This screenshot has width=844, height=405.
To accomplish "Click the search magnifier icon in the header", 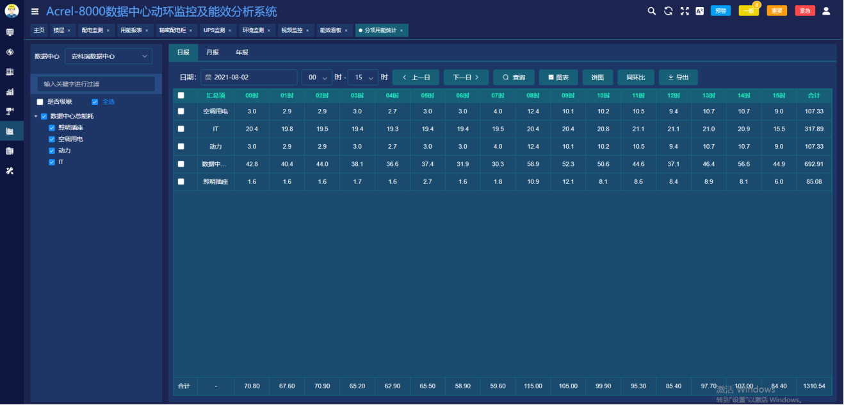I will (651, 11).
